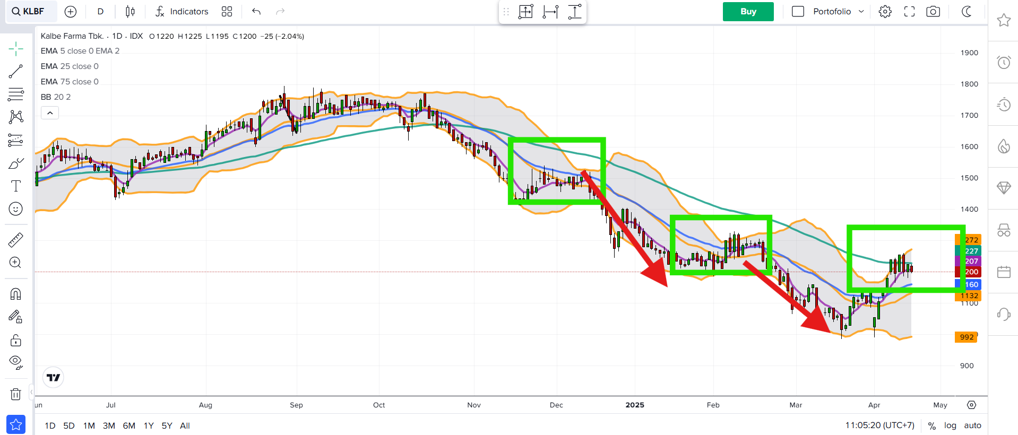The image size is (1018, 435).
Task: Collapse the left drawing toolbar arrow
Action: [x=31, y=392]
